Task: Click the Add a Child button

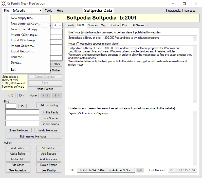Action: coord(18,159)
